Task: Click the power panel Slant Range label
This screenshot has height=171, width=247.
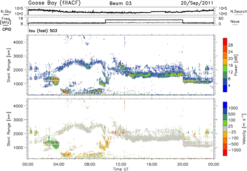Action: coord(9,65)
